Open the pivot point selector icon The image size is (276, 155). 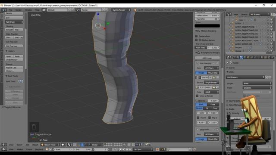coord(70,145)
